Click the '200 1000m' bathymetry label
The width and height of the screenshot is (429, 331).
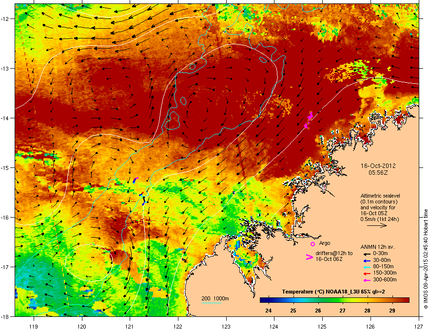point(215,298)
